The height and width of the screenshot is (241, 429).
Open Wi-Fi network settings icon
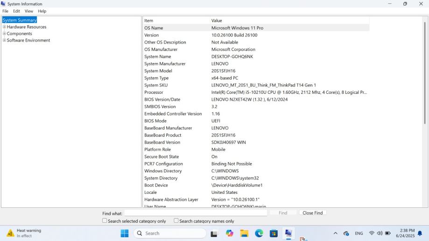pos(372,234)
